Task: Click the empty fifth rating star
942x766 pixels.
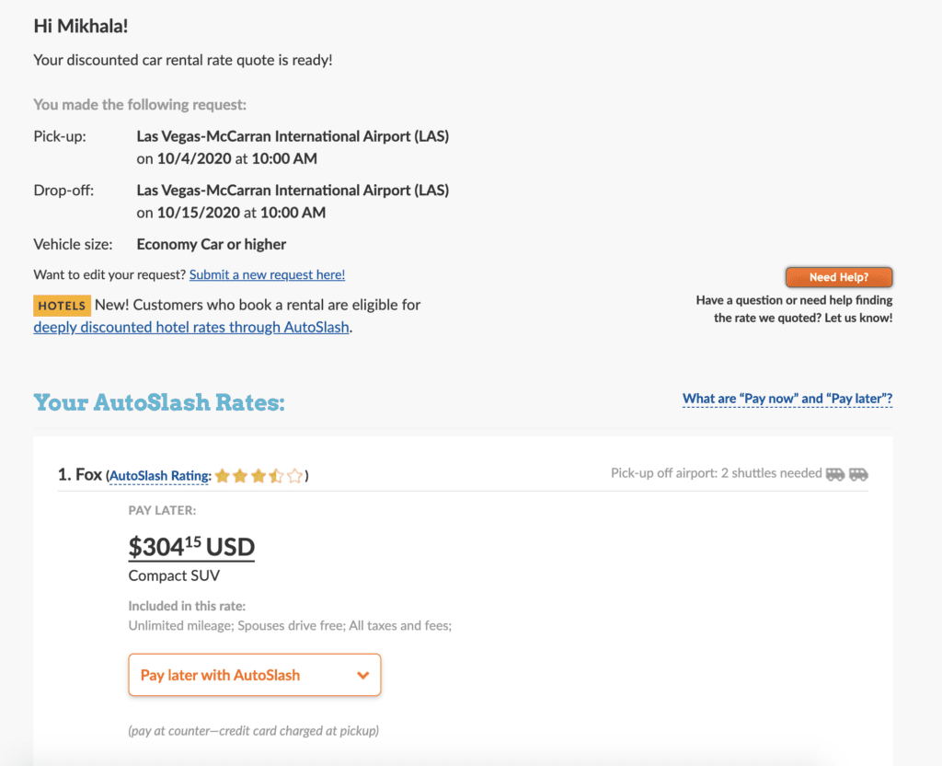Action: [x=294, y=476]
